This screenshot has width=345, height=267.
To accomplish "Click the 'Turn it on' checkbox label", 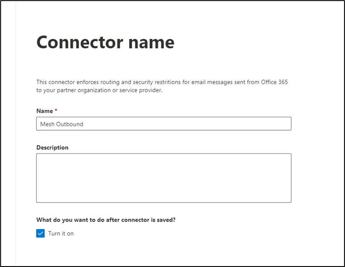I will 61,233.
